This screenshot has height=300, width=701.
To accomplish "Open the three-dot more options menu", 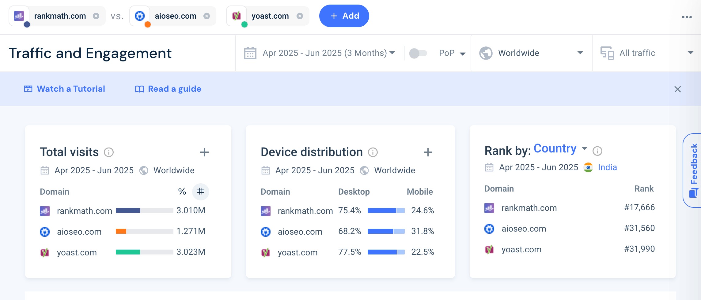I will pos(687,17).
